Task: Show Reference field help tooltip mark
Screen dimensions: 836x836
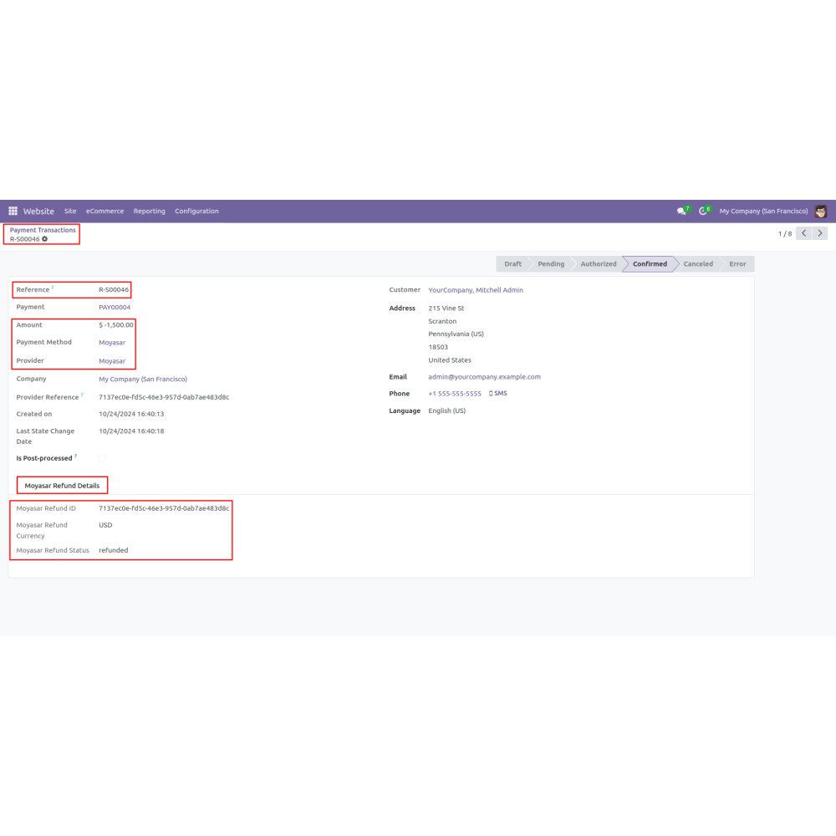Action: pos(53,288)
